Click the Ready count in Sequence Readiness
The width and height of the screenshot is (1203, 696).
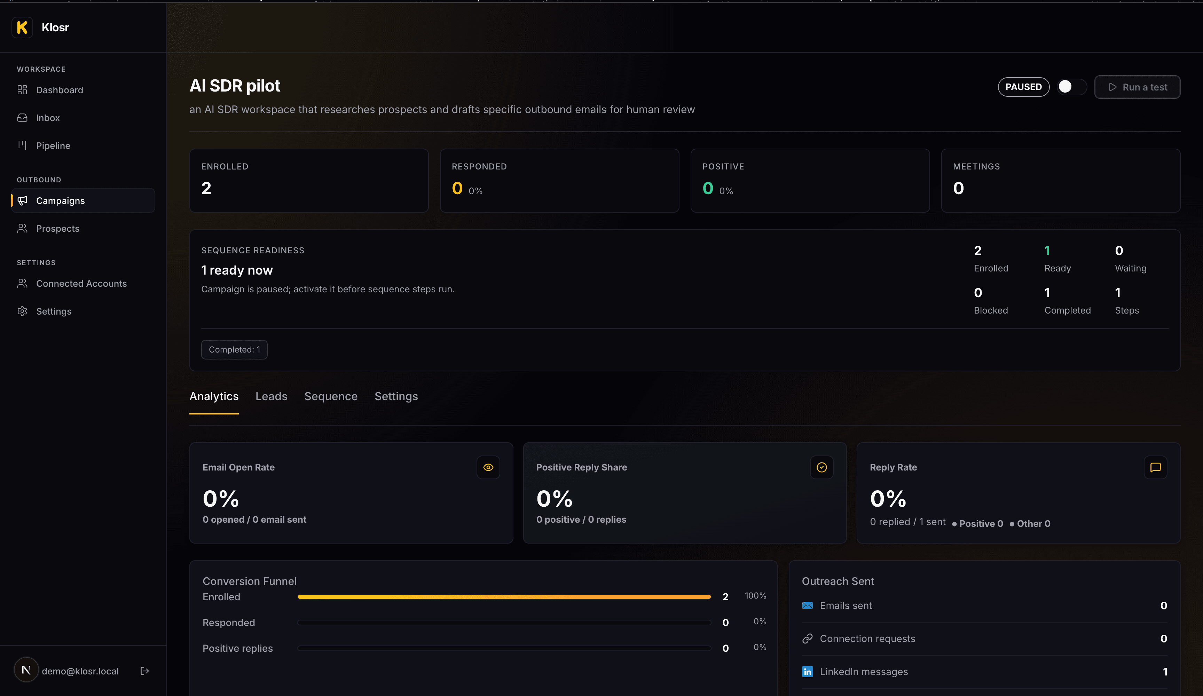pyautogui.click(x=1047, y=251)
